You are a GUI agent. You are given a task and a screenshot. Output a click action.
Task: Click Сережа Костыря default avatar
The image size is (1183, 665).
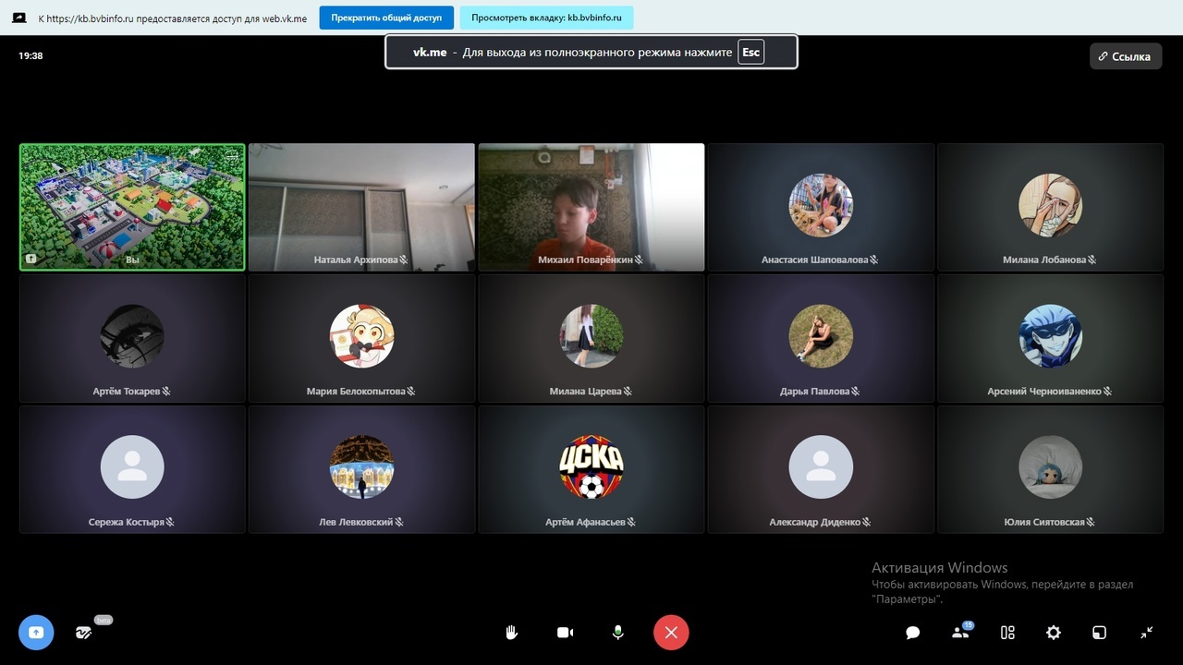[x=132, y=467]
